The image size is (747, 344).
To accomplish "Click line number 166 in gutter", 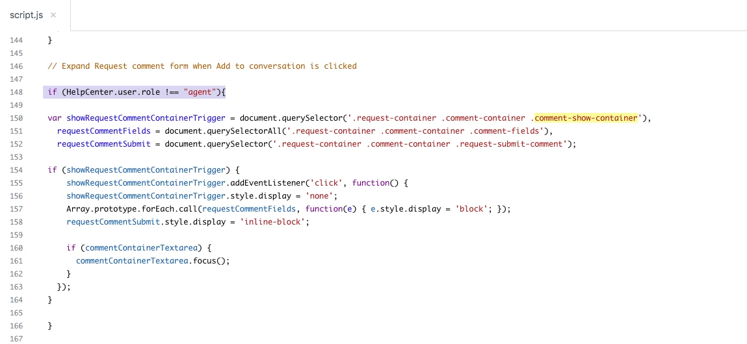I will [16, 326].
